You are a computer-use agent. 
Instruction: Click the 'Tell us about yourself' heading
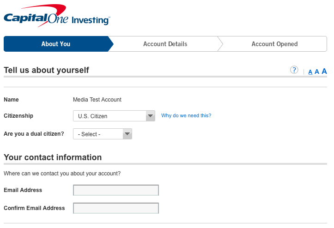pyautogui.click(x=46, y=70)
